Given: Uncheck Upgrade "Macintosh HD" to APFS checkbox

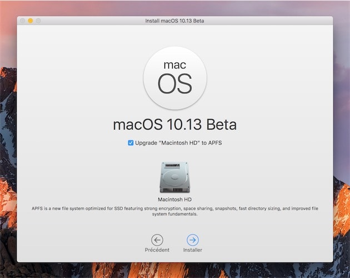Looking at the screenshot, I should [x=131, y=143].
